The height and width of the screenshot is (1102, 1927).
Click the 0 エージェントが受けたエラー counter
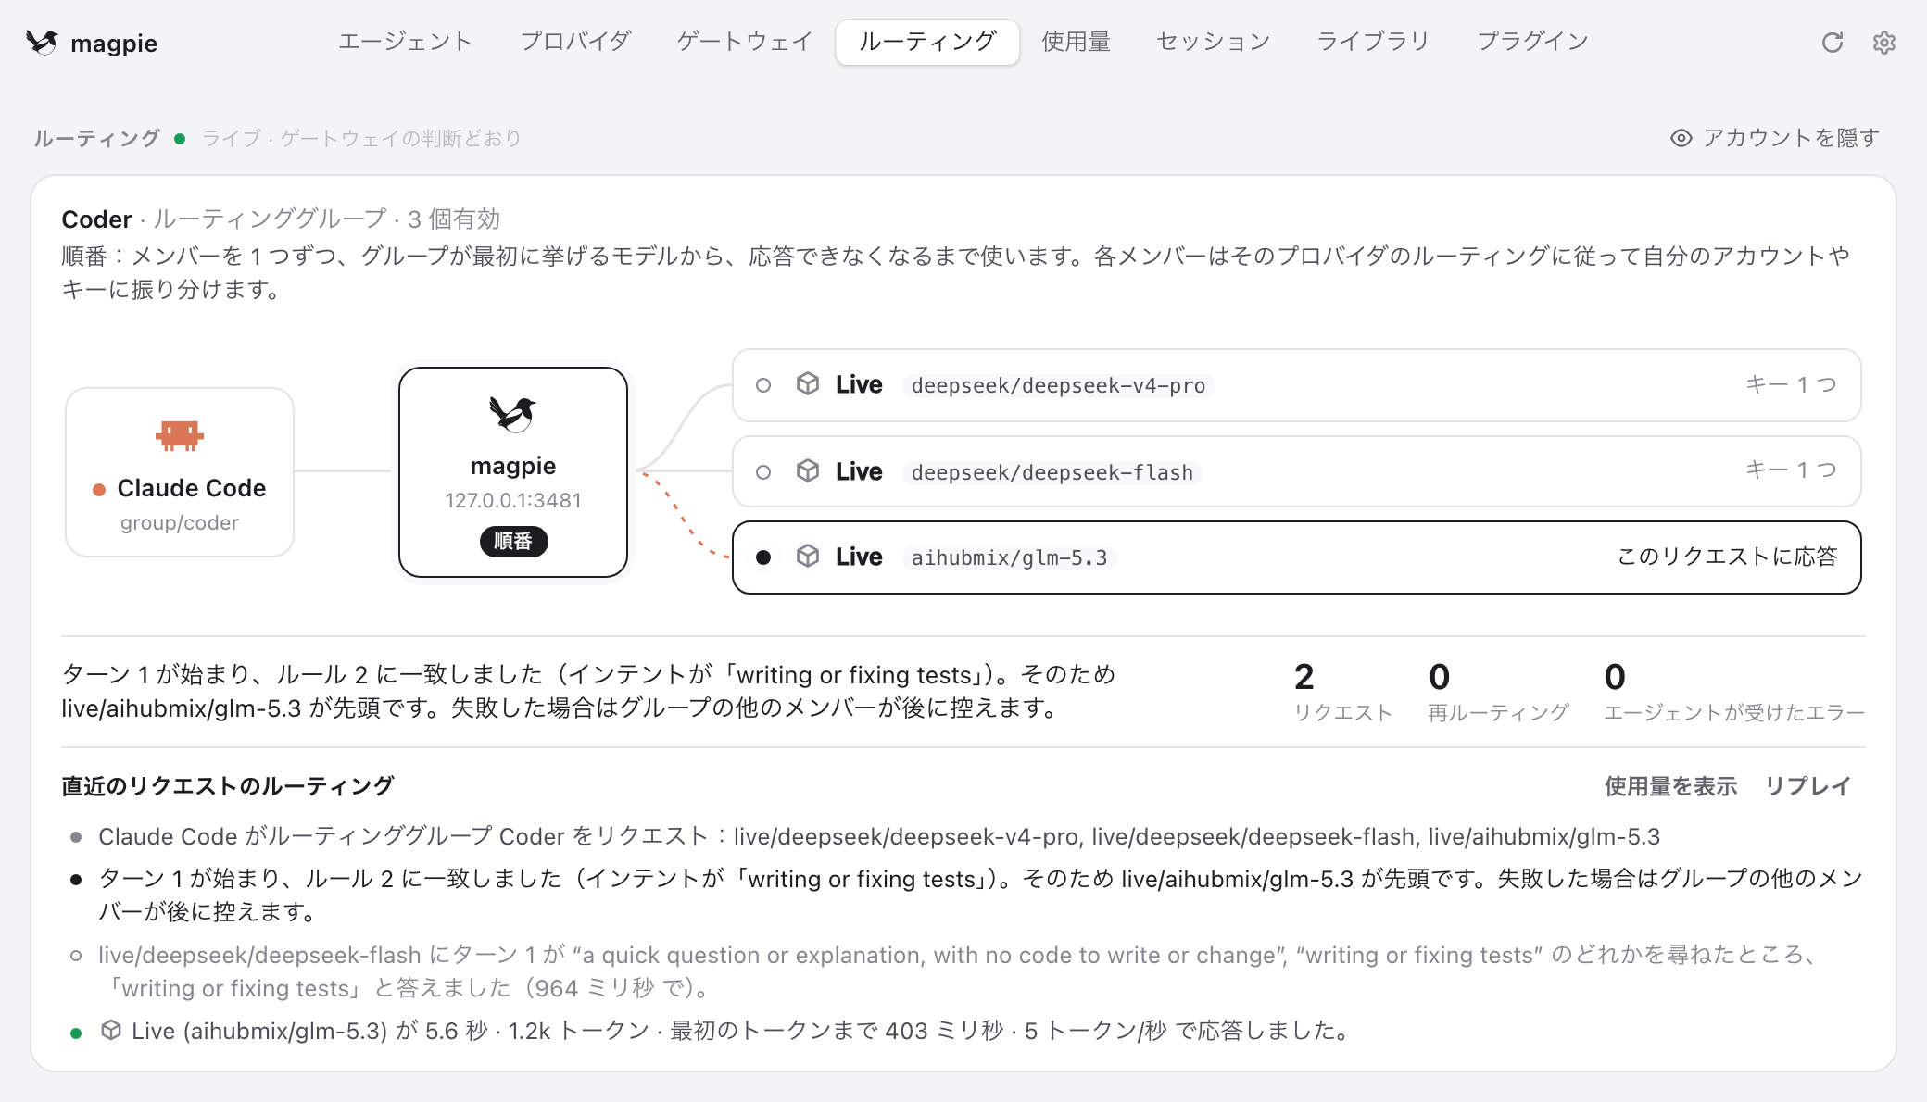[1734, 692]
